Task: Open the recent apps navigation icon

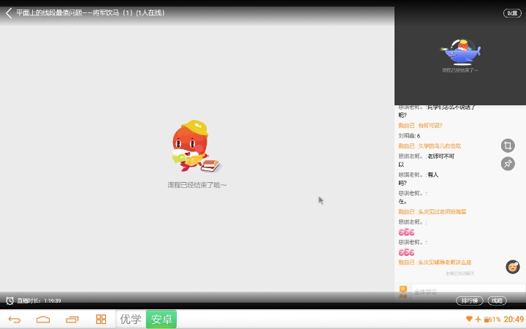Action: pyautogui.click(x=72, y=319)
